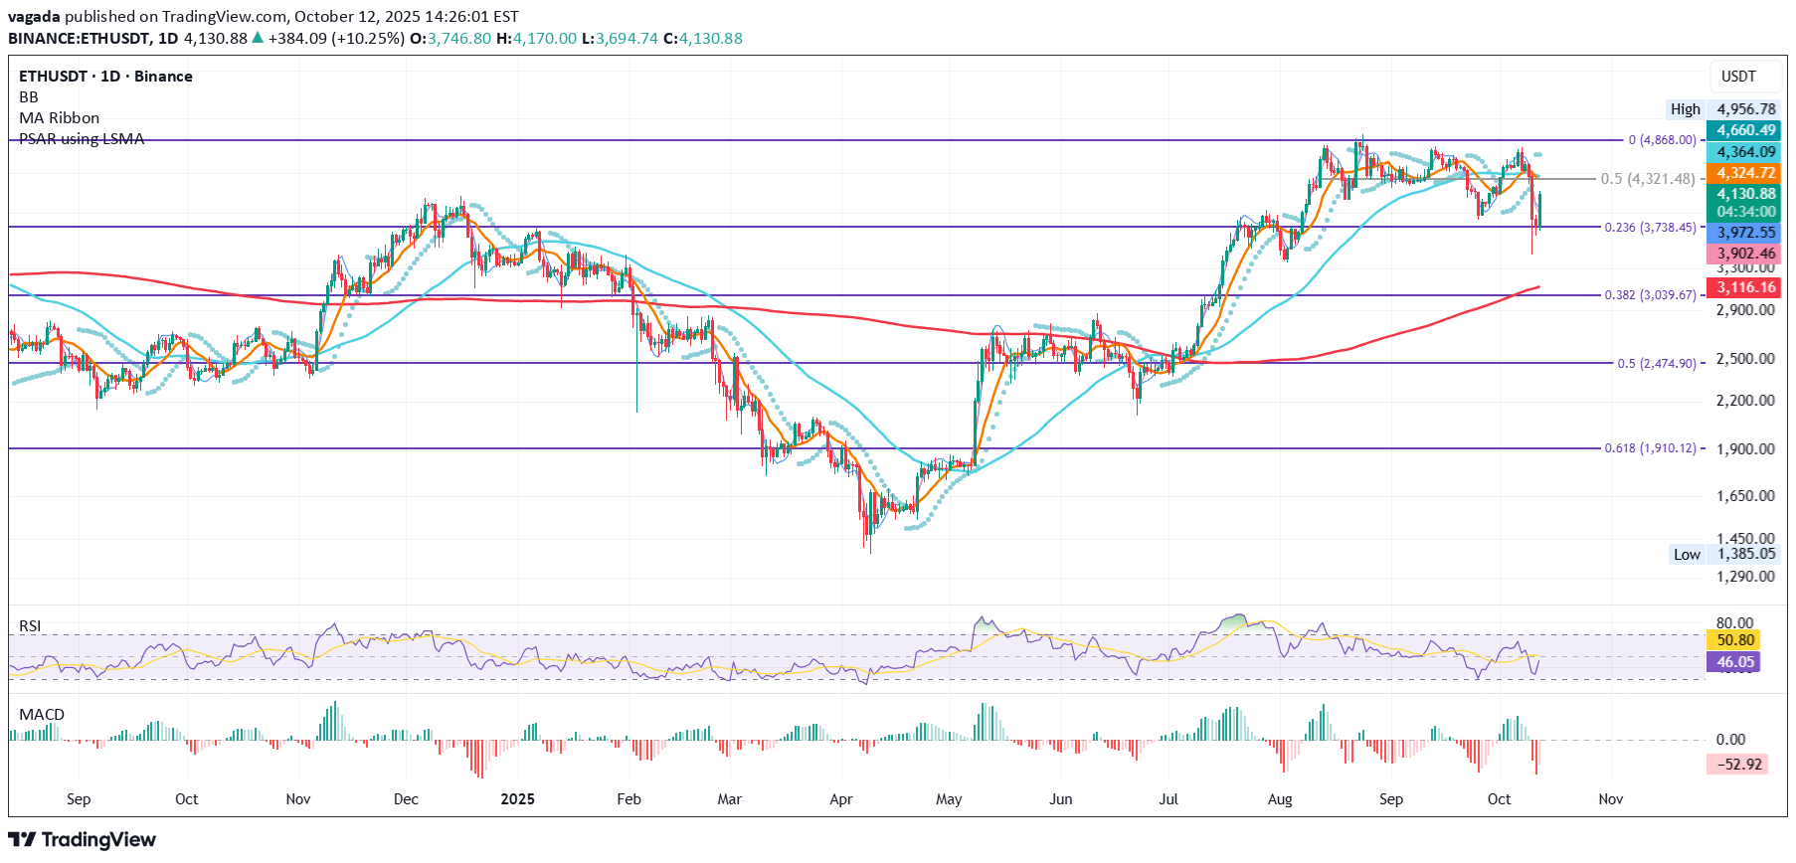The height and width of the screenshot is (863, 1796).
Task: Click the yellow 50.80 RSI value tag
Action: click(x=1734, y=640)
